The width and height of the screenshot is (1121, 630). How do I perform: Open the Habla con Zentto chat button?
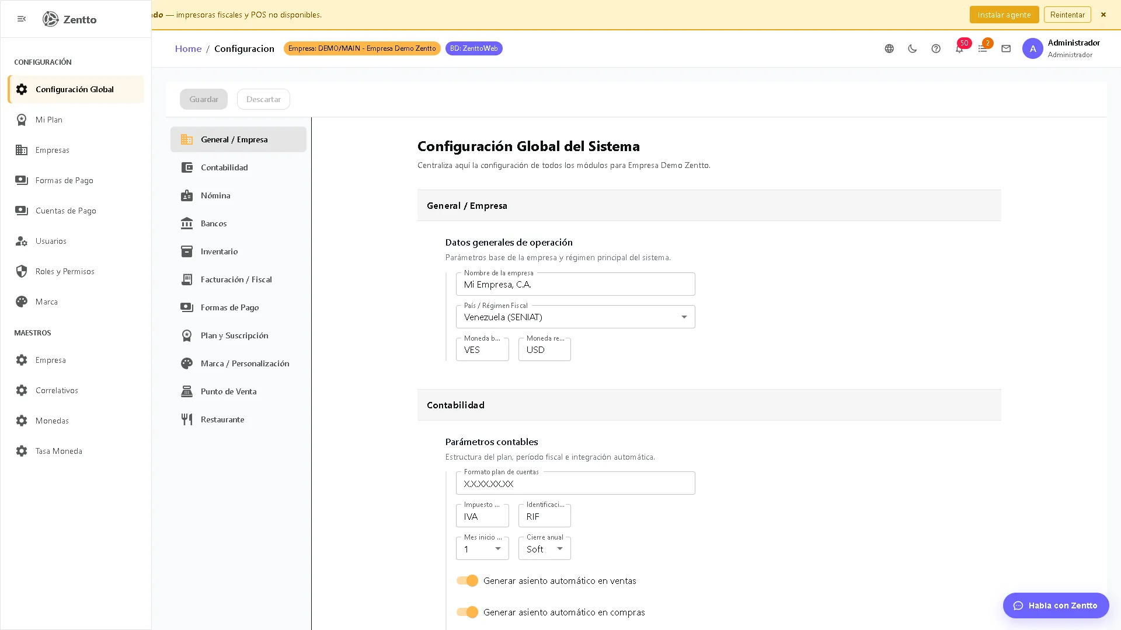pos(1056,605)
